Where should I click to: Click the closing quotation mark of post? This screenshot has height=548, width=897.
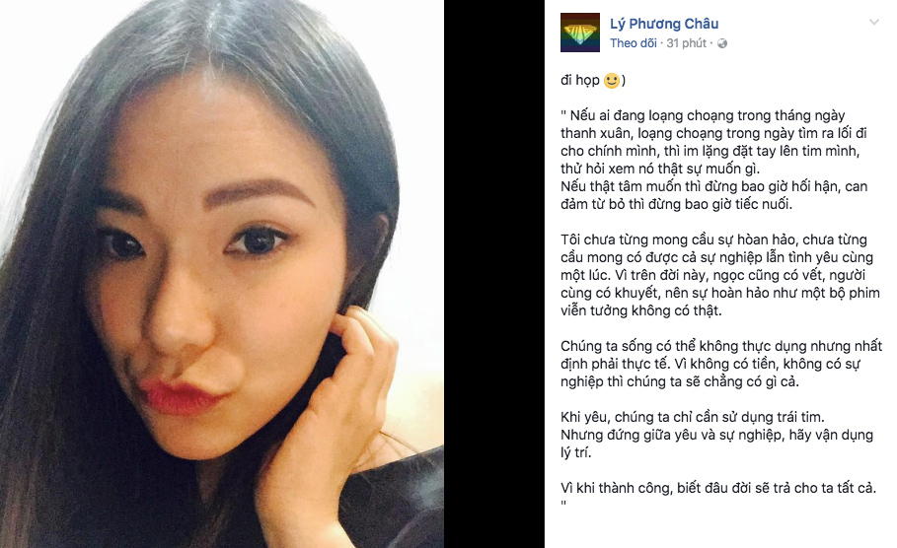563,504
